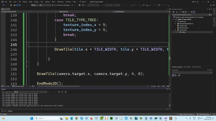Expand External Dependencies node
Image resolution: width=216 pixels, height=121 pixels.
tap(175, 24)
